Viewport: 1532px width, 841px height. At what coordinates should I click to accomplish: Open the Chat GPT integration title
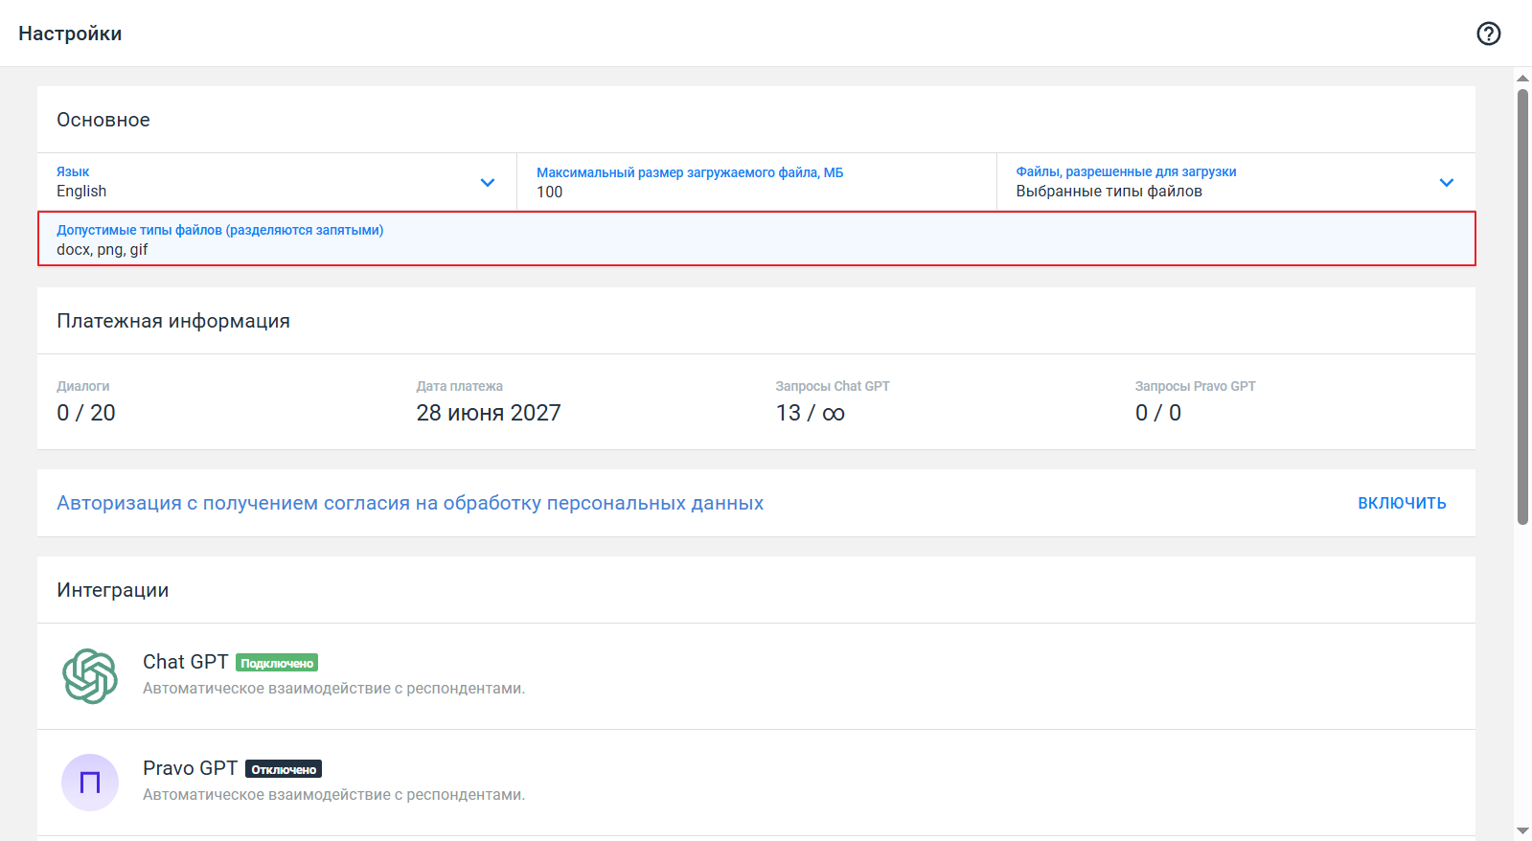coord(185,662)
